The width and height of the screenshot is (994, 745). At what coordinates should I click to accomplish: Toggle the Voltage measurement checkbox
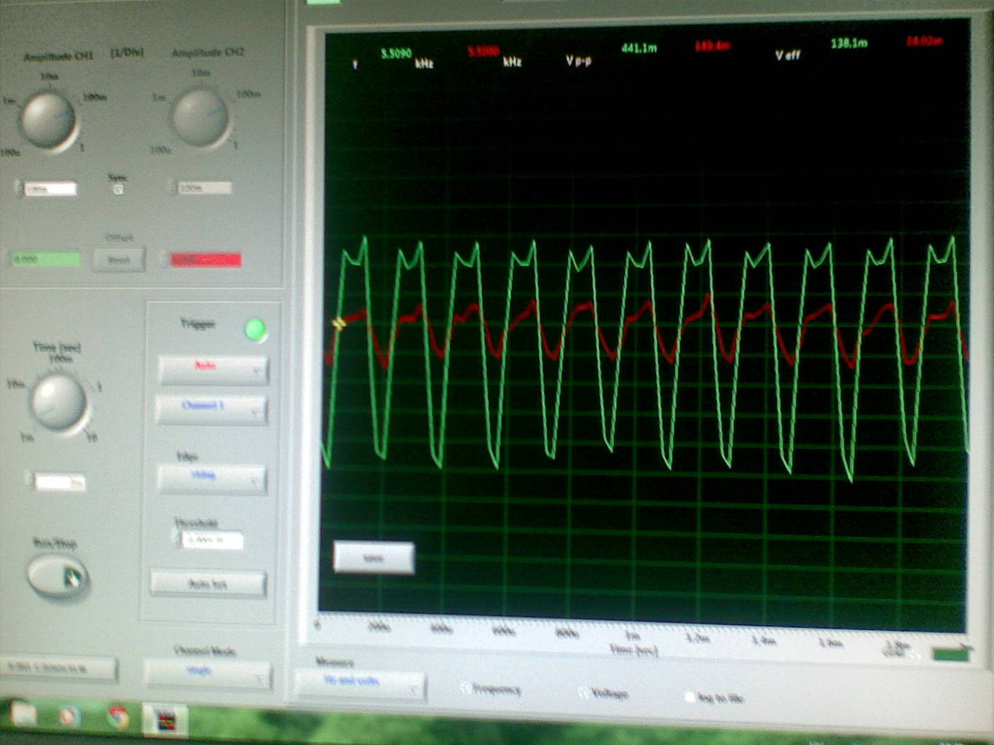[x=583, y=692]
